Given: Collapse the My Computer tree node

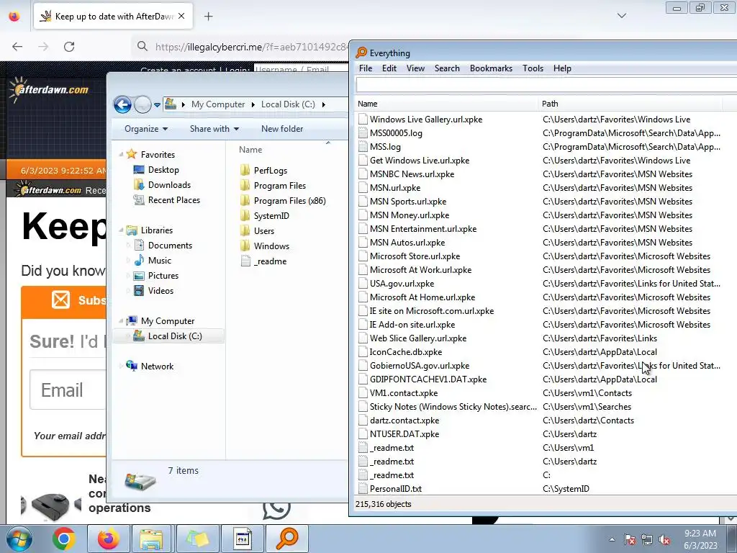Looking at the screenshot, I should [121, 321].
